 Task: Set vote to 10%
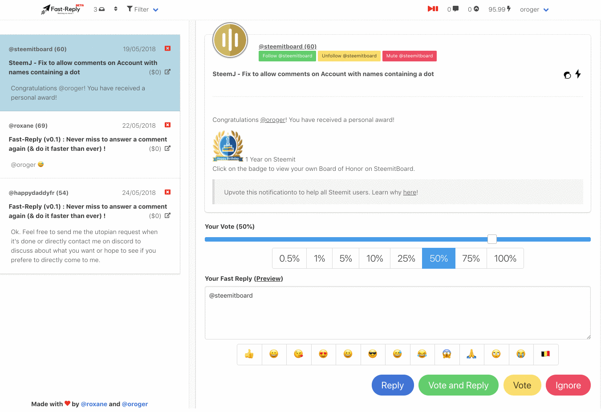click(x=375, y=259)
